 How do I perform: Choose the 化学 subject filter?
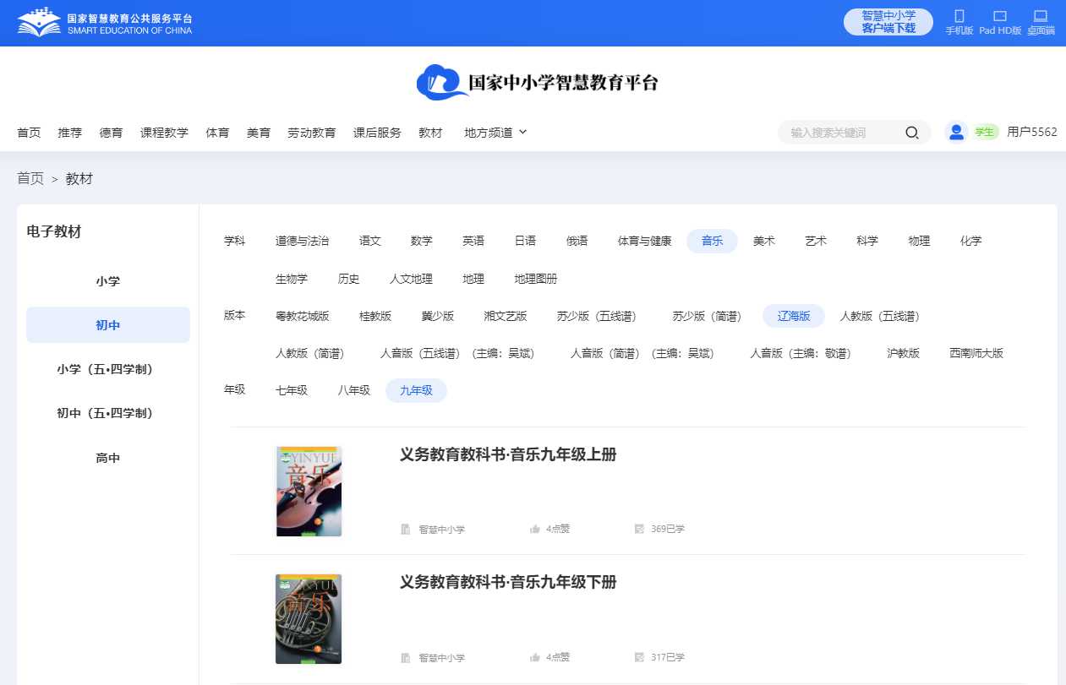click(971, 241)
